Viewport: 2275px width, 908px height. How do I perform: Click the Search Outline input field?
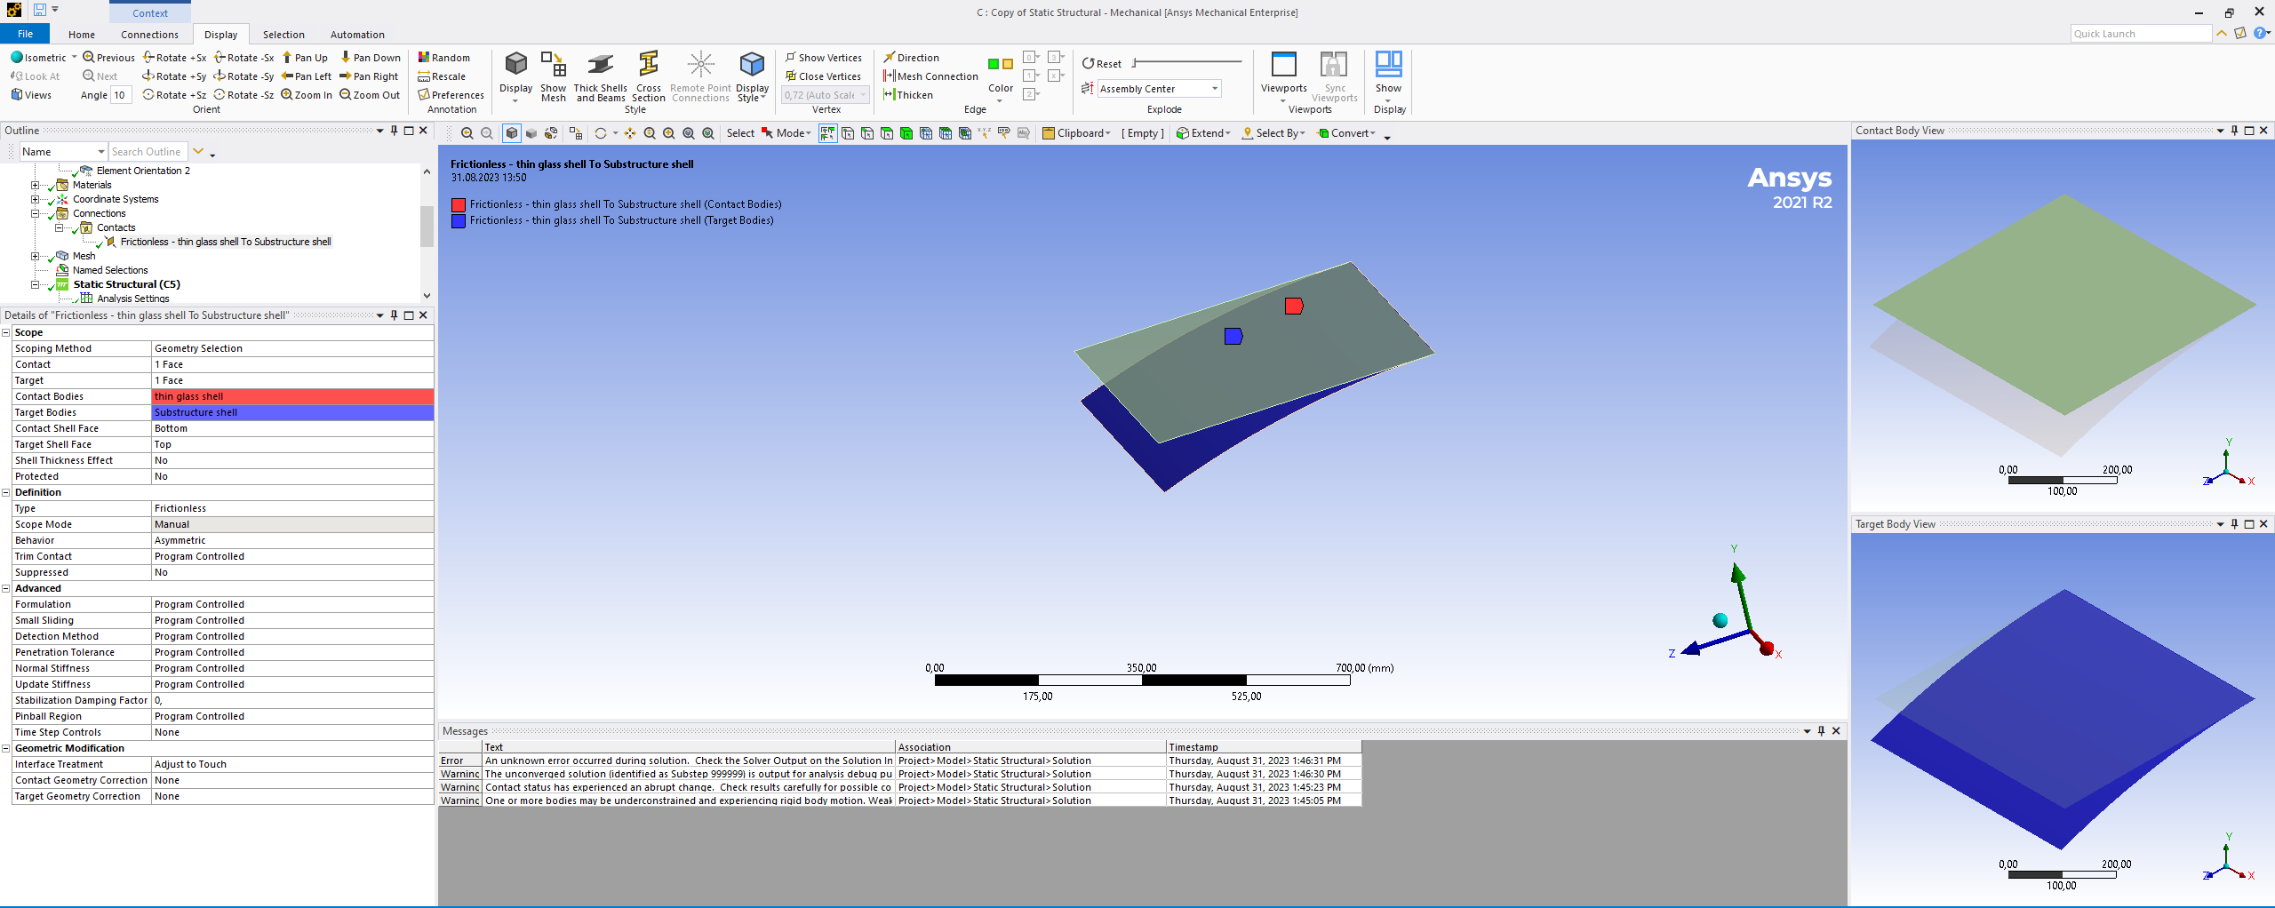(147, 152)
